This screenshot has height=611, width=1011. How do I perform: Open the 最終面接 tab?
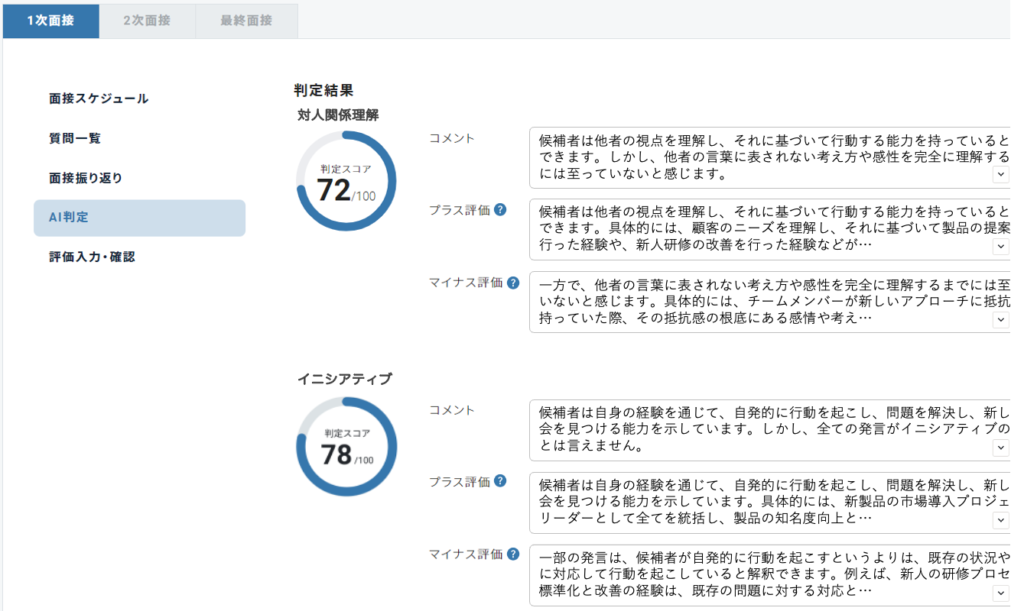coord(246,21)
